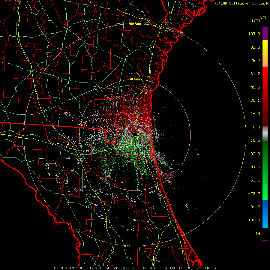Click the 45.6 velocity scale value
The height and width of the screenshot is (270, 270).
[x=255, y=87]
